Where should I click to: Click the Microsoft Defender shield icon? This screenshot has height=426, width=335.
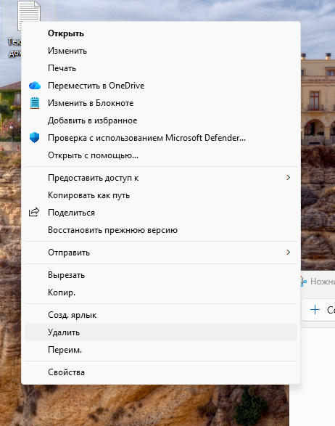35,138
